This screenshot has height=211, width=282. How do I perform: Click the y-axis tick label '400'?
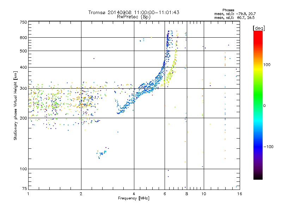(23, 67)
